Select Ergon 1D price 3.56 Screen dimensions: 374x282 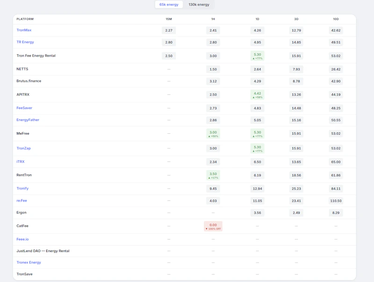(x=258, y=213)
